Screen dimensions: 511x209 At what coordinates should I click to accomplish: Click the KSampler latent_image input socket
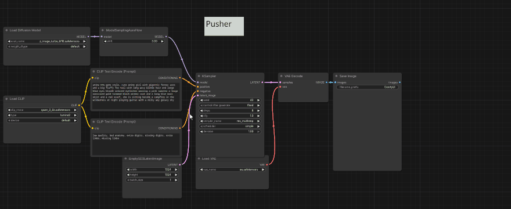tap(197, 95)
